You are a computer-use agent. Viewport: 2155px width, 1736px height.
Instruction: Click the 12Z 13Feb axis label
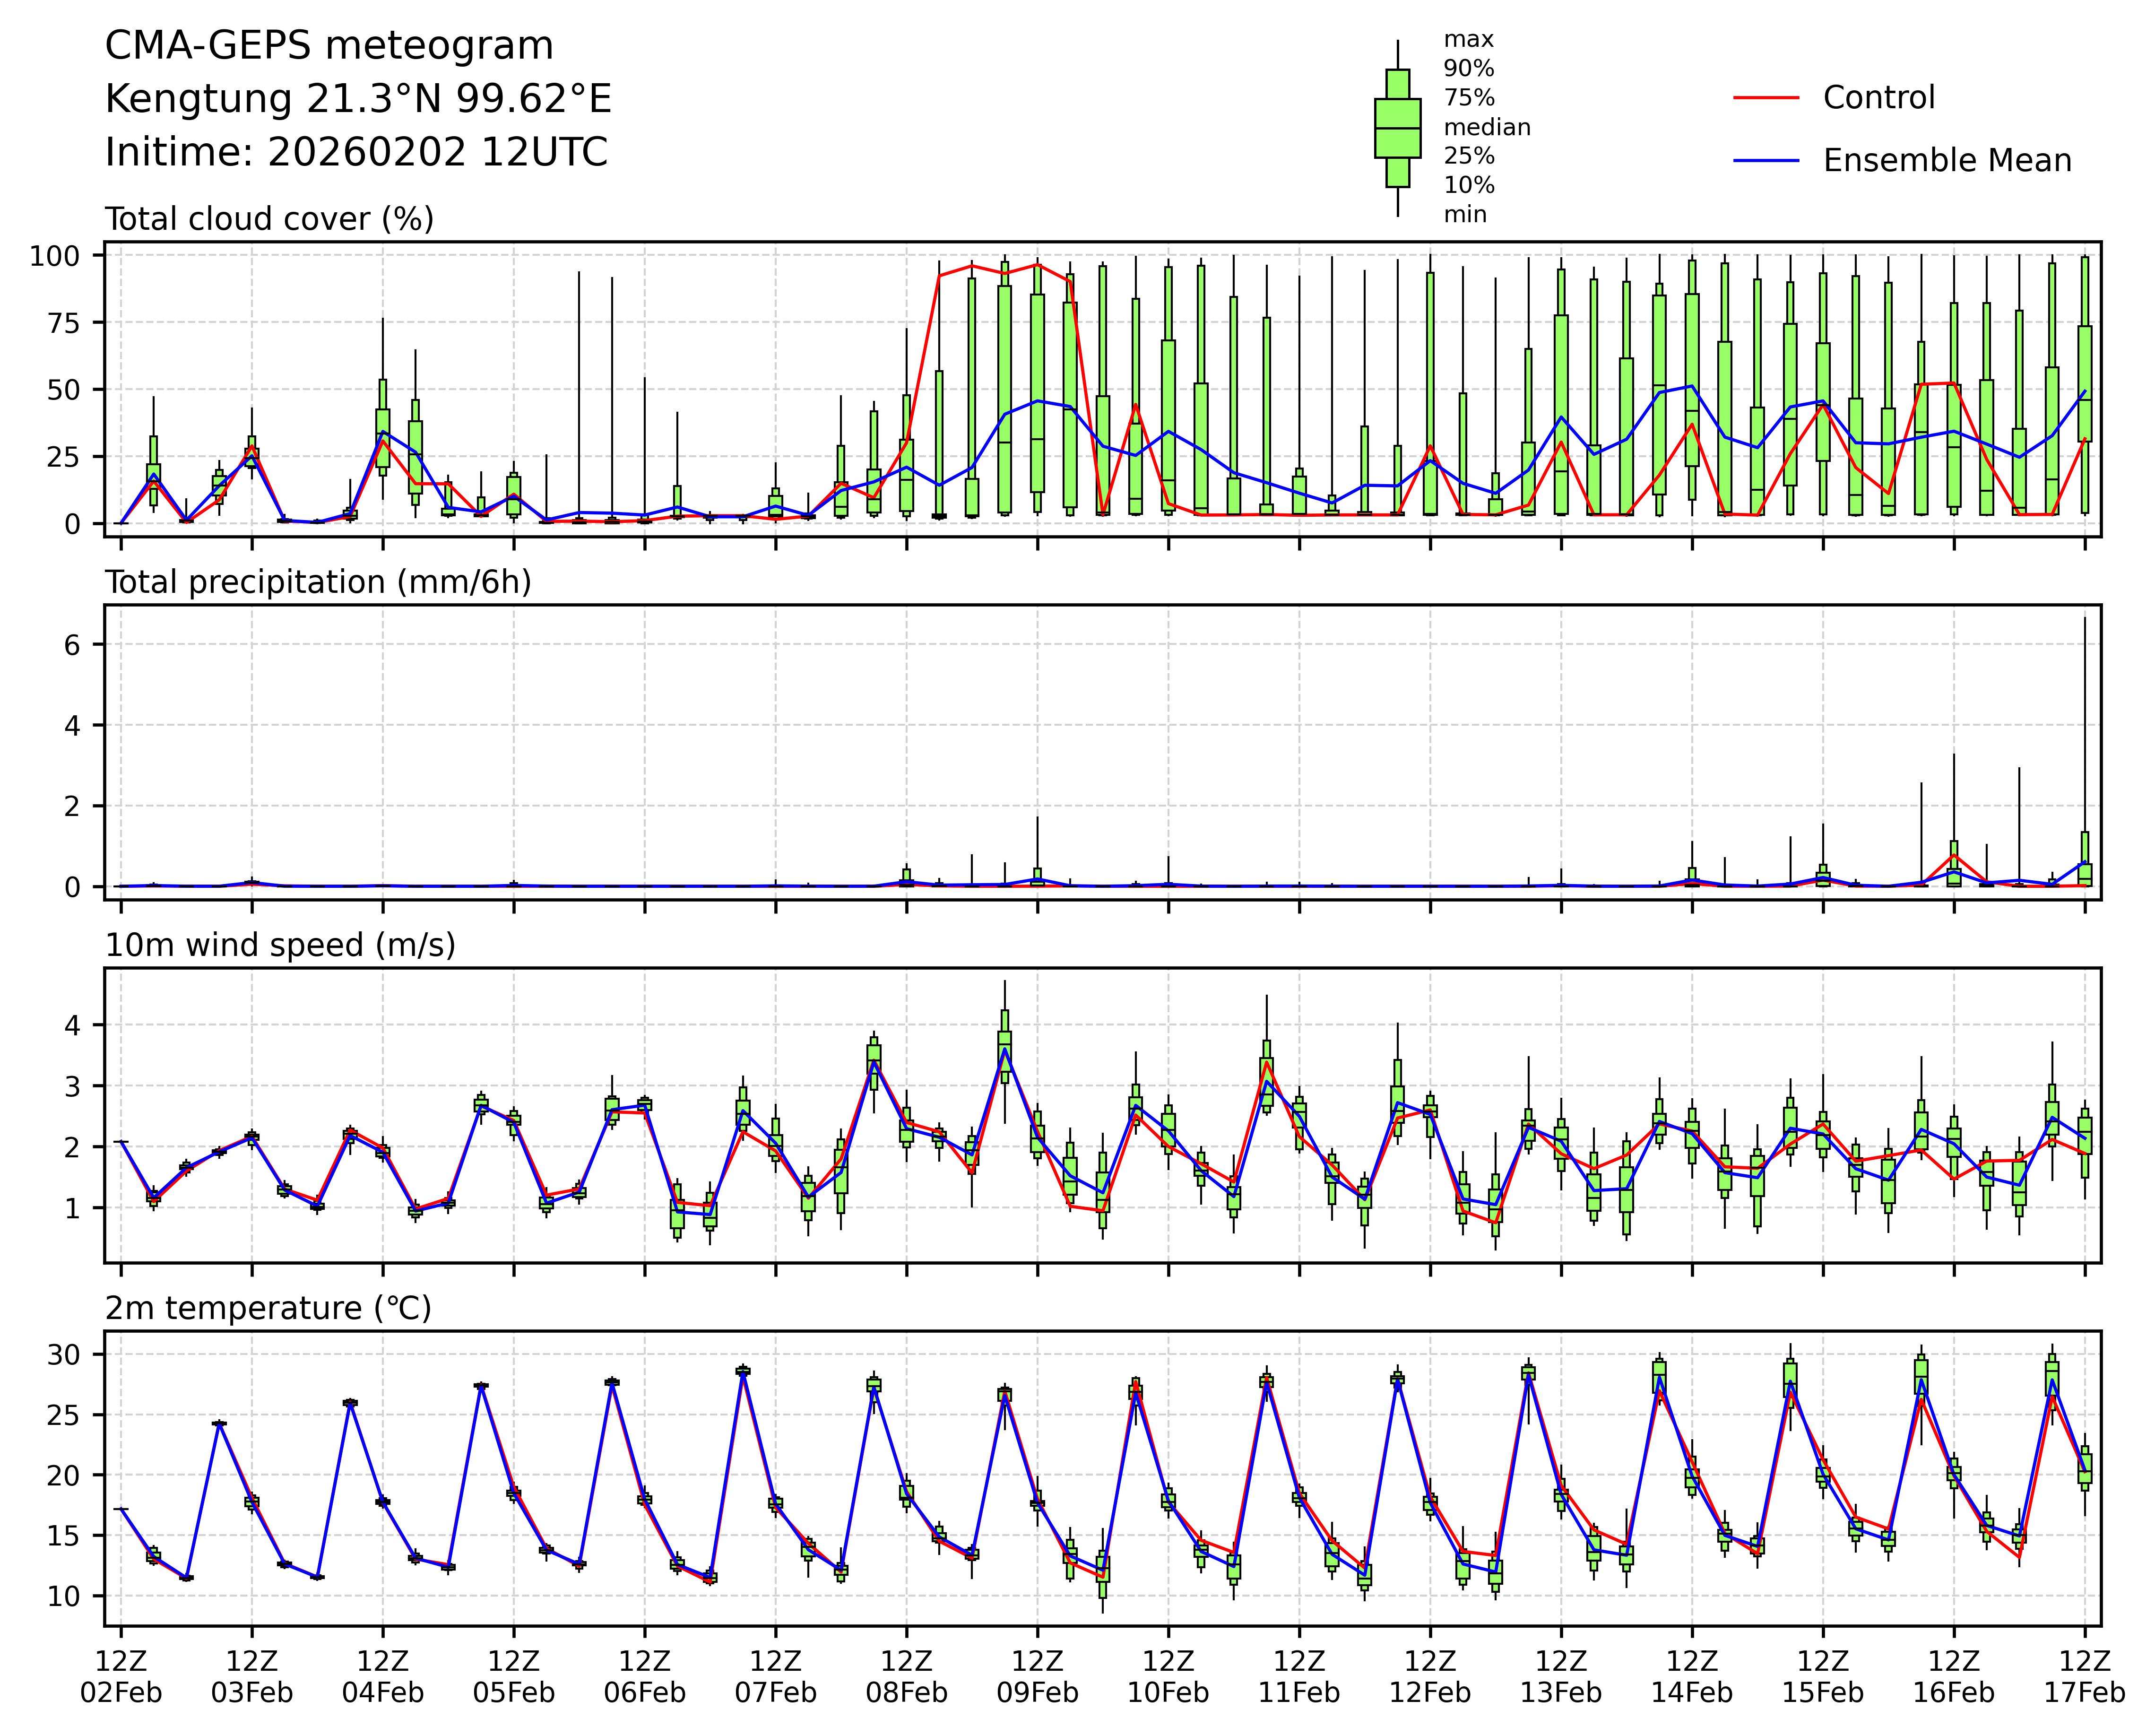coord(1560,1677)
